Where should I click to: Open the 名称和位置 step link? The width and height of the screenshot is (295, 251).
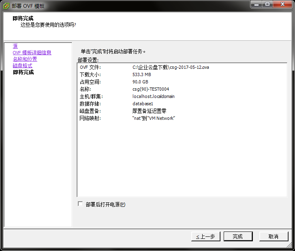25,59
